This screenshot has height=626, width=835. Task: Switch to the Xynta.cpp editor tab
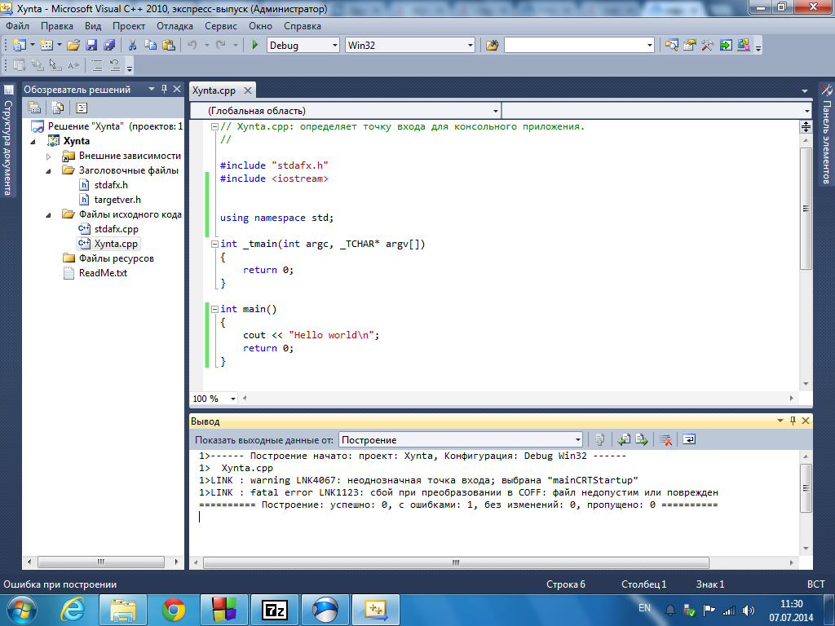[214, 90]
